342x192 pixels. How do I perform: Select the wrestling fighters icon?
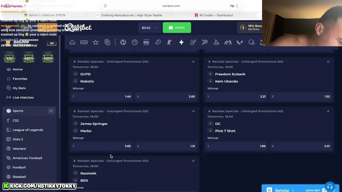228,42
